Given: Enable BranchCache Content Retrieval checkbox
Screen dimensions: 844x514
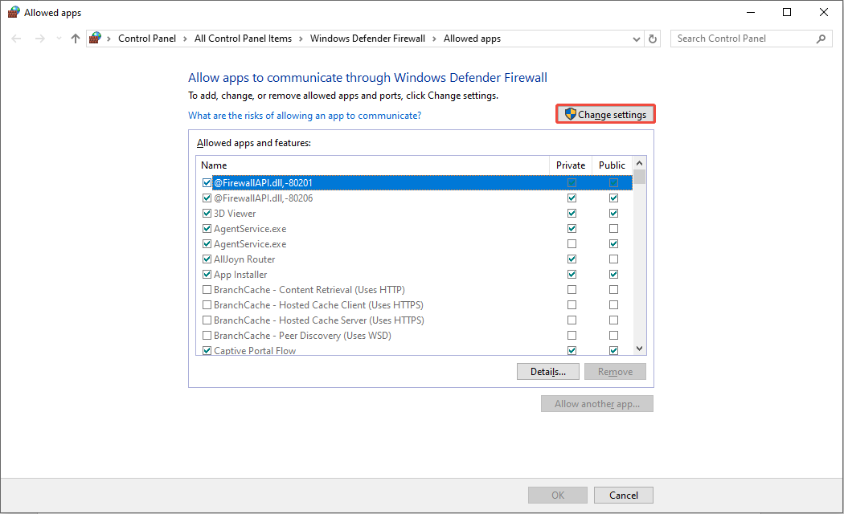Looking at the screenshot, I should click(207, 289).
